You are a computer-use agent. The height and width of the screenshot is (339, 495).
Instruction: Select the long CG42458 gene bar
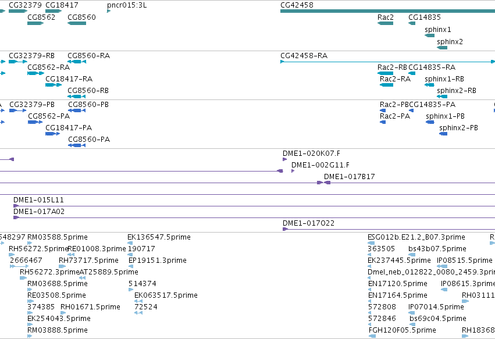(x=387, y=11)
